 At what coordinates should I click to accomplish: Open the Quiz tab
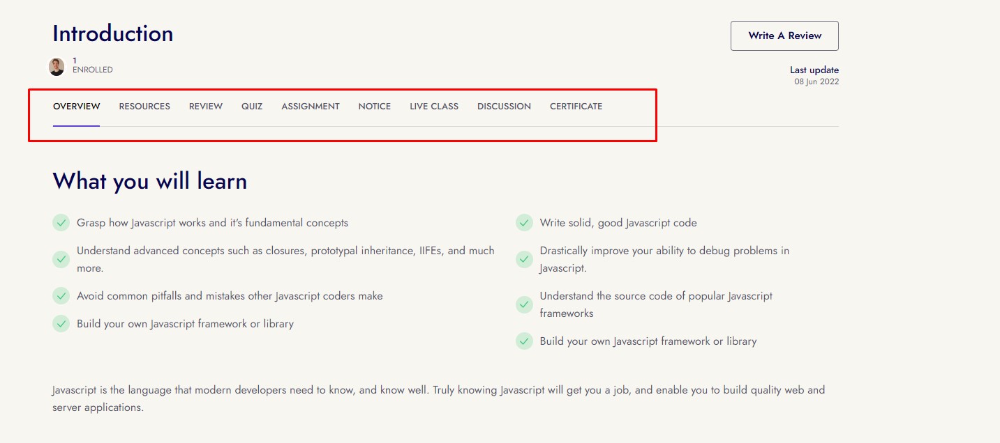click(x=252, y=107)
